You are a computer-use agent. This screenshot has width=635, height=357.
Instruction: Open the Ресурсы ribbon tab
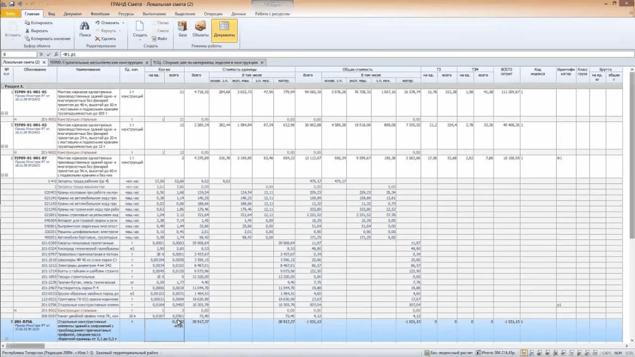tap(126, 13)
